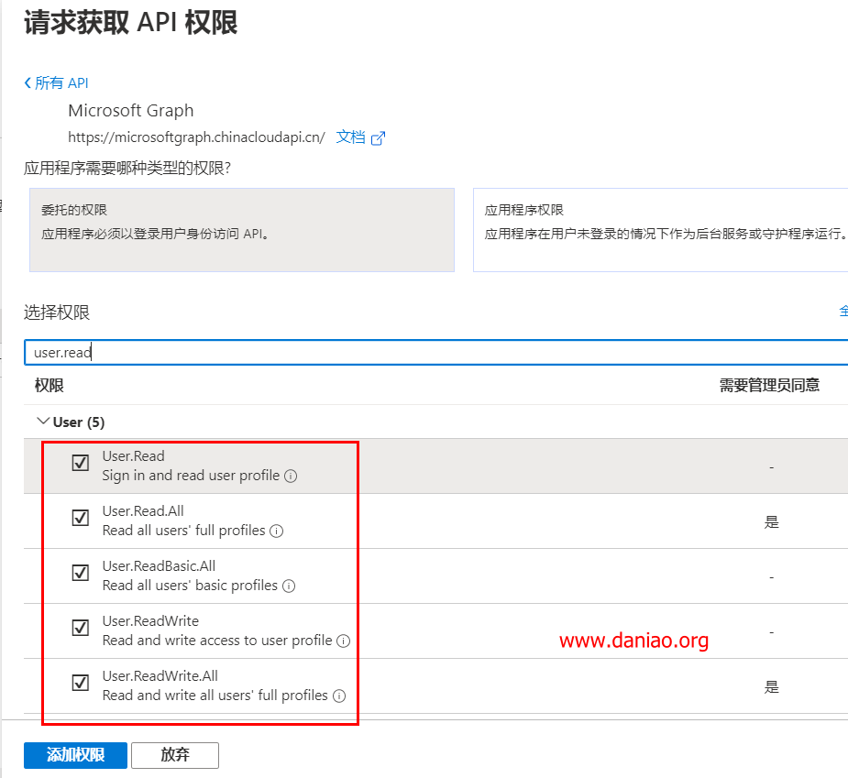Viewport: 848px width, 778px height.
Task: Click the User.ReadBasic.All permission name
Action: pos(159,566)
